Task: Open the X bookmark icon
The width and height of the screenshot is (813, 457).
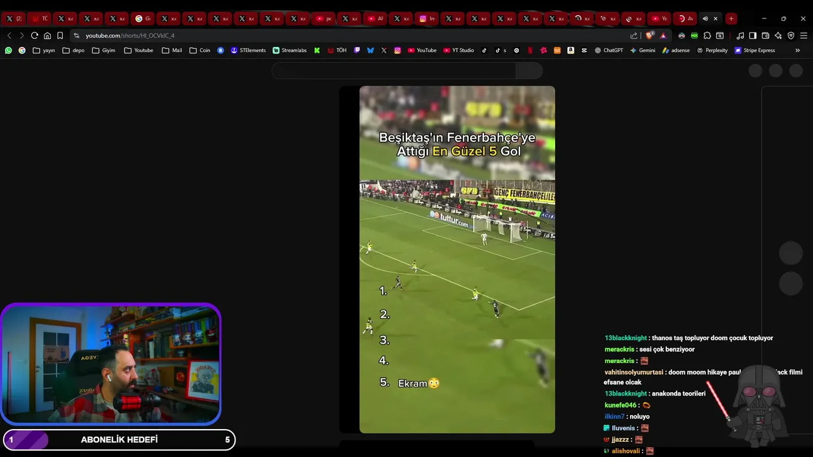Action: pos(384,50)
